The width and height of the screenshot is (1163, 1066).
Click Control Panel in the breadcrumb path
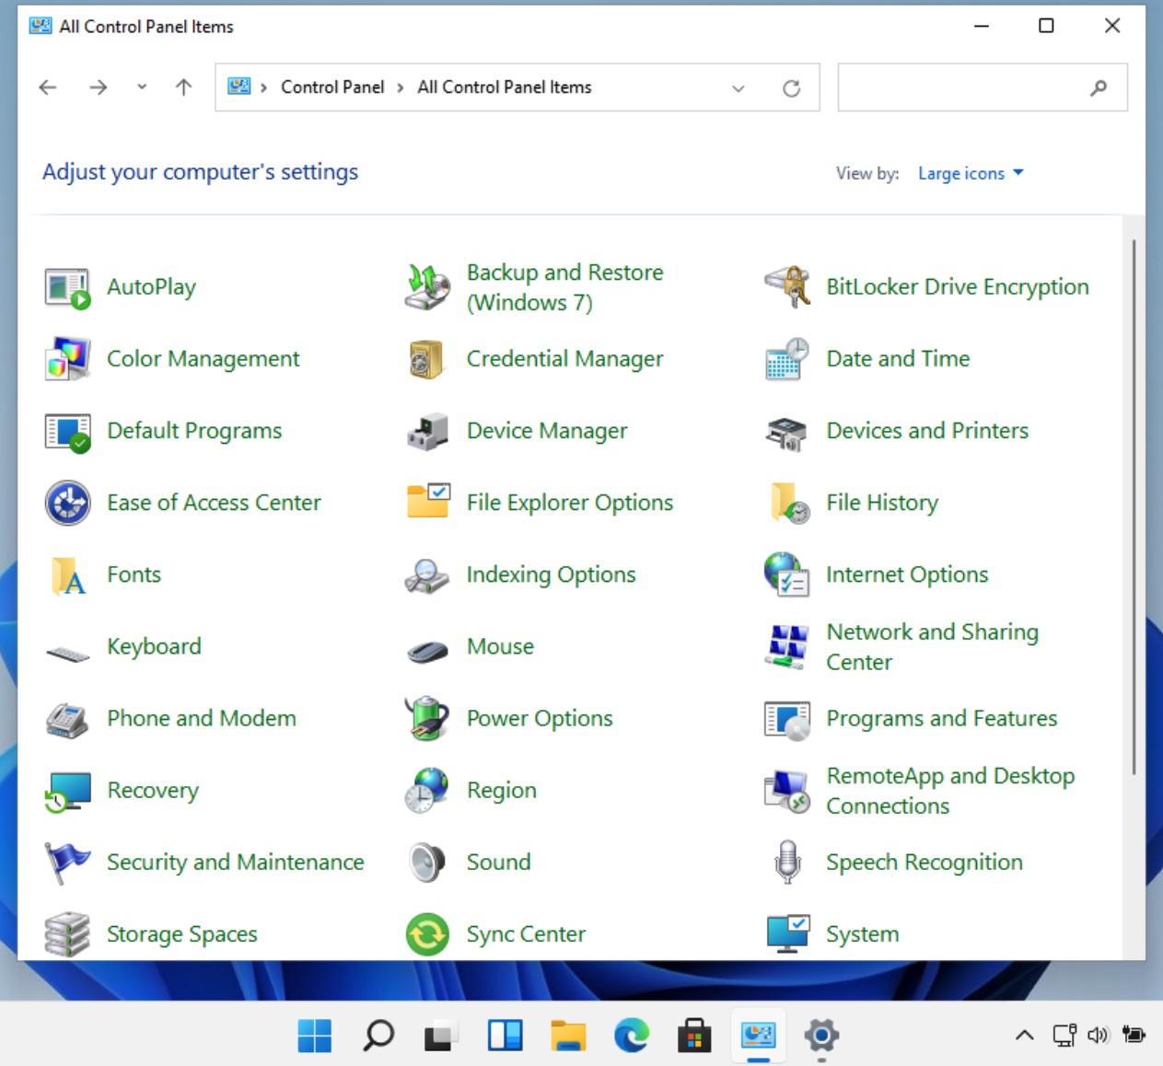[332, 87]
